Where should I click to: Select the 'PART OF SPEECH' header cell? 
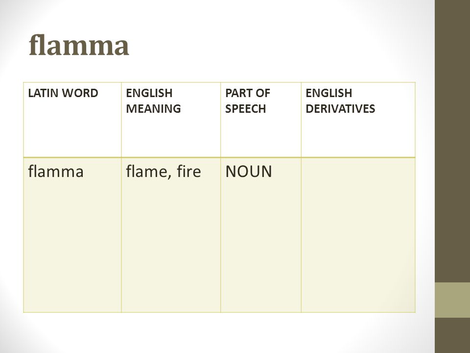point(261,120)
